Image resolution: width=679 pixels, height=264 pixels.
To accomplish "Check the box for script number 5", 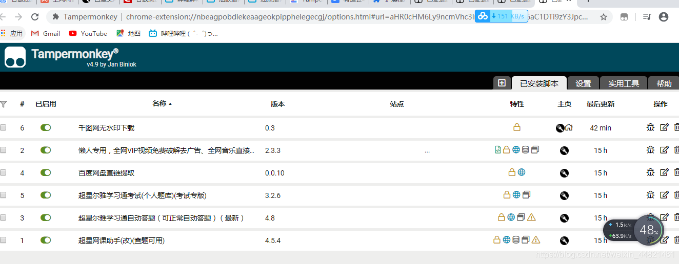I will [3, 195].
